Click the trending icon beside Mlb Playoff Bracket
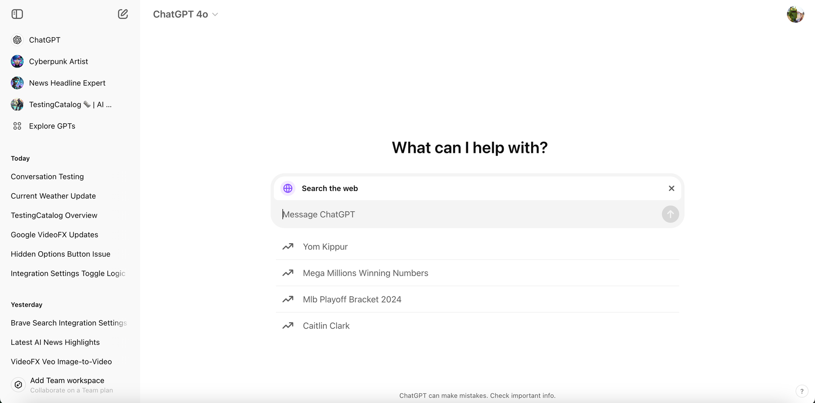The height and width of the screenshot is (403, 815). point(288,299)
